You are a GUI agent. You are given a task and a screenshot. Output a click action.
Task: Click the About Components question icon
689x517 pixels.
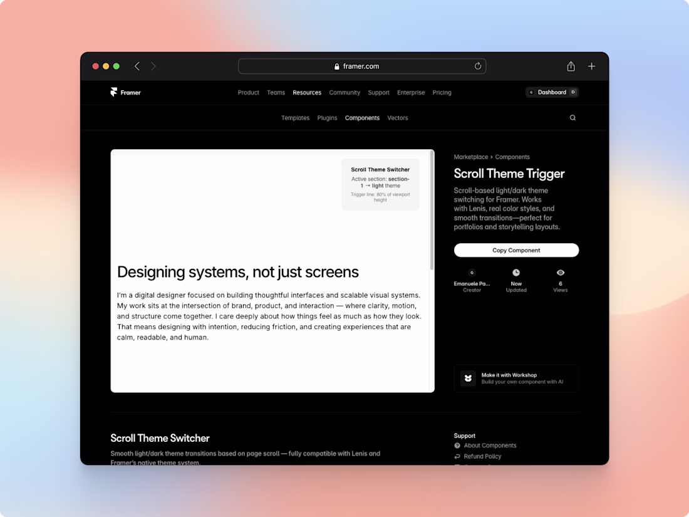[457, 446]
